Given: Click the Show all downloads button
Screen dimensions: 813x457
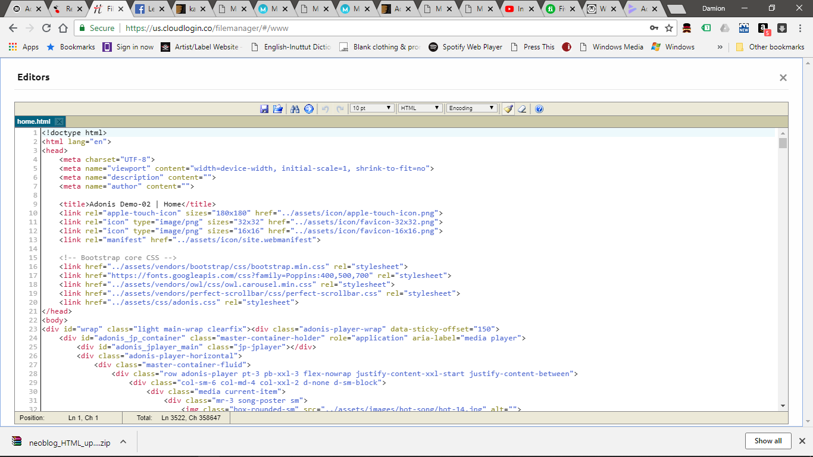Looking at the screenshot, I should point(768,441).
